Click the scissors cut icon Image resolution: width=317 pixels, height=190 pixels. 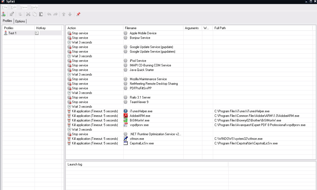click(x=28, y=14)
